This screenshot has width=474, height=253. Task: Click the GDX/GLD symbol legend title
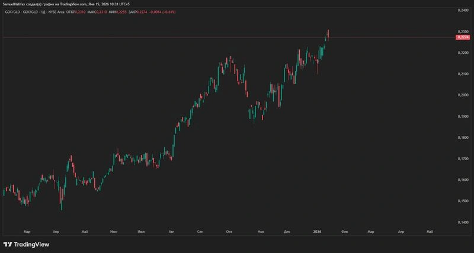click(35, 12)
